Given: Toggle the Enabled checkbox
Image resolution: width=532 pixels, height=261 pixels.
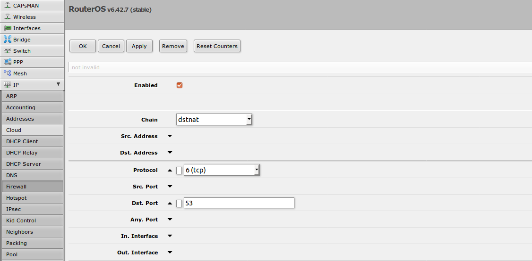Looking at the screenshot, I should point(180,85).
